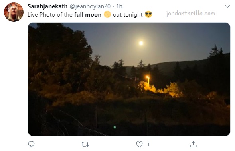The image size is (235, 151).
Task: Open the @jeanboylan20 handle link
Action: 90,6
